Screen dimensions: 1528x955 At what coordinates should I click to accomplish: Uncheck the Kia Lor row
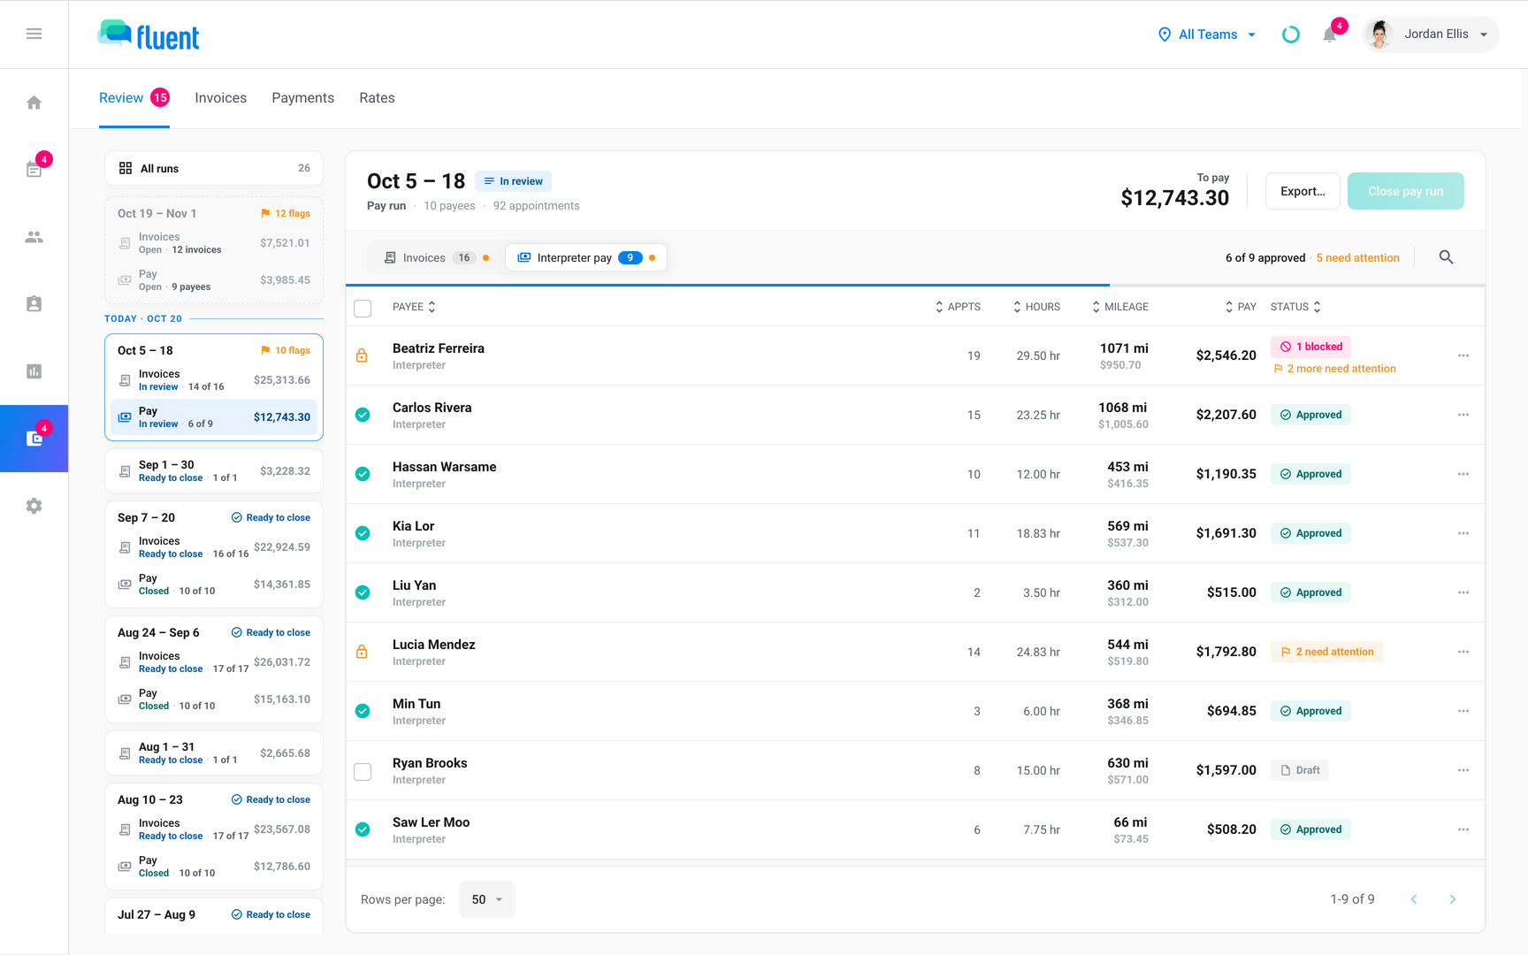363,533
